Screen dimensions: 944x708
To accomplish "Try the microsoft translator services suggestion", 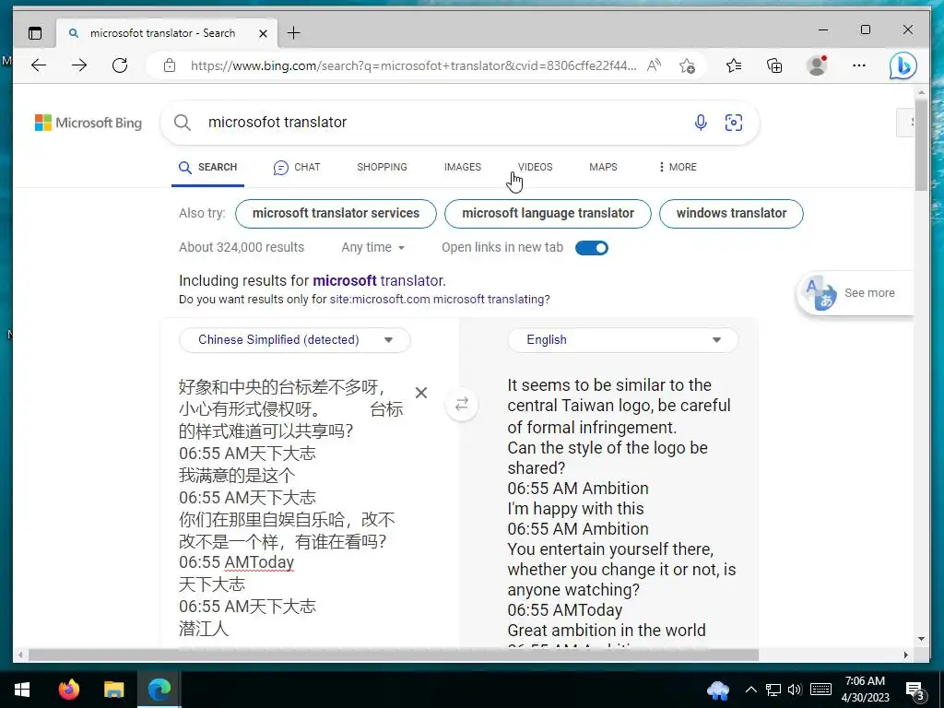I will 336,214.
